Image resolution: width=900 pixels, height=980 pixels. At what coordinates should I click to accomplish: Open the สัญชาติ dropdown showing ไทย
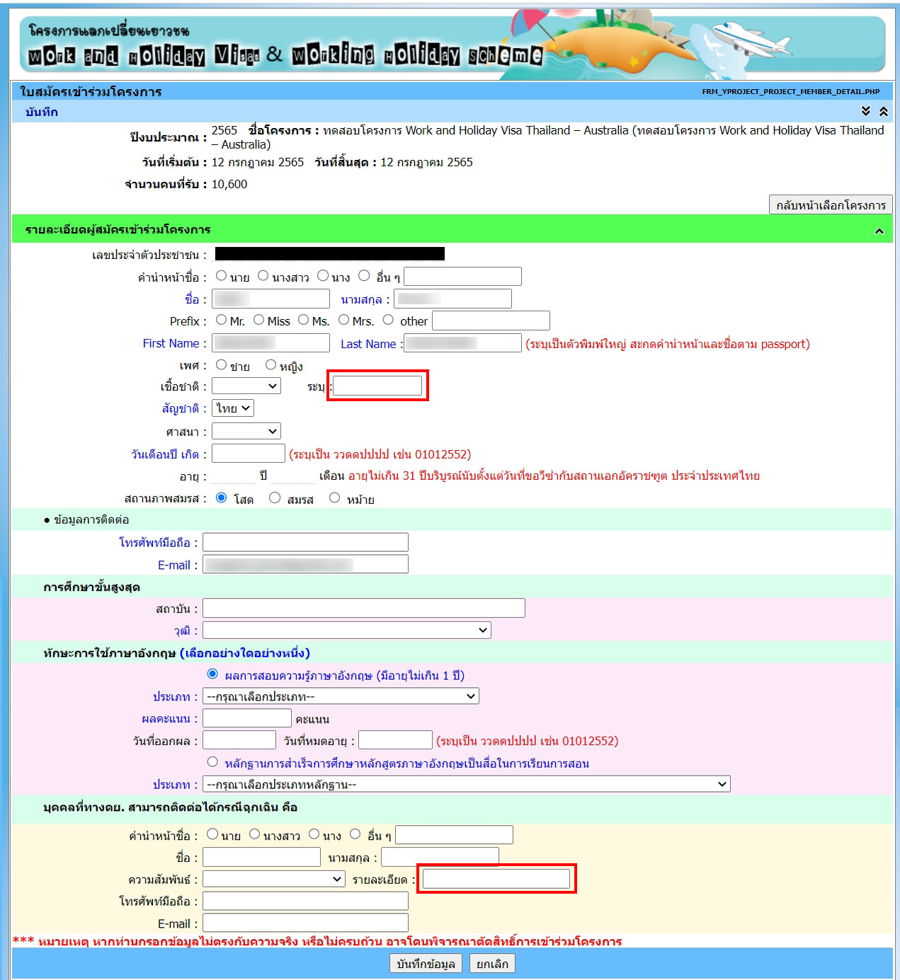[232, 408]
